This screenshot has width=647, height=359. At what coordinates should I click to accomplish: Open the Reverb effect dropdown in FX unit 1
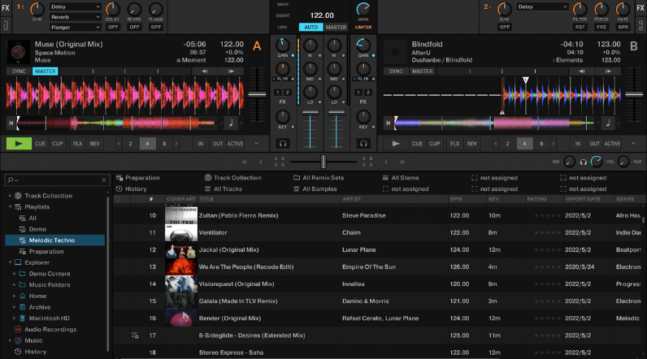click(x=76, y=16)
